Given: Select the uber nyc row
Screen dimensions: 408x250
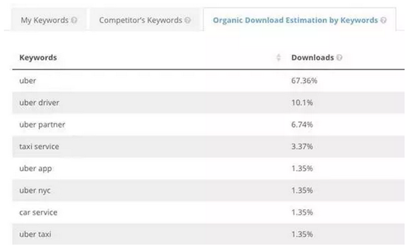Looking at the screenshot, I should click(x=35, y=190).
